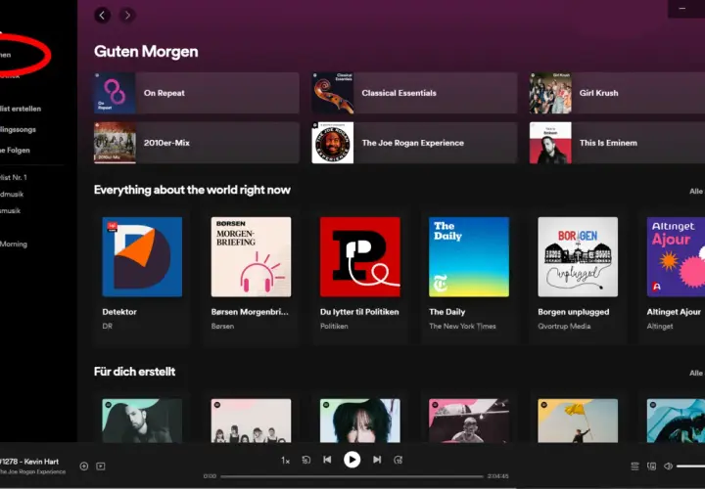Click the This Is Eminem cover image

pos(550,143)
